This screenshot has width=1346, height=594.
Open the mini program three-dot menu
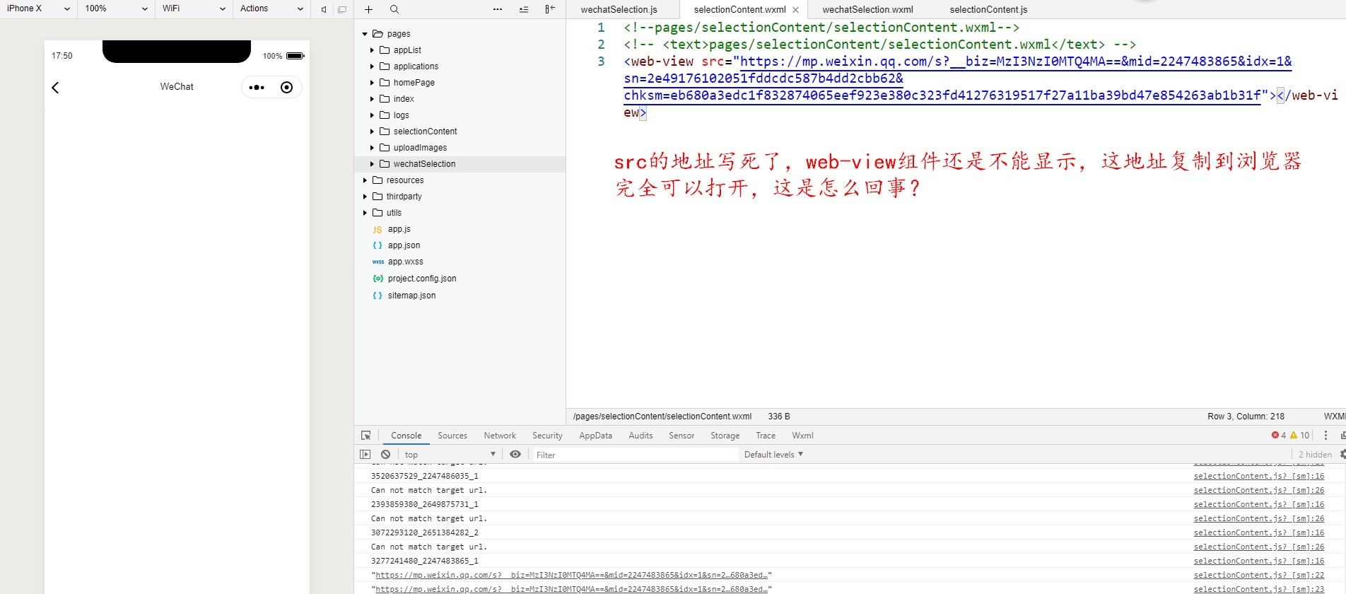point(257,88)
